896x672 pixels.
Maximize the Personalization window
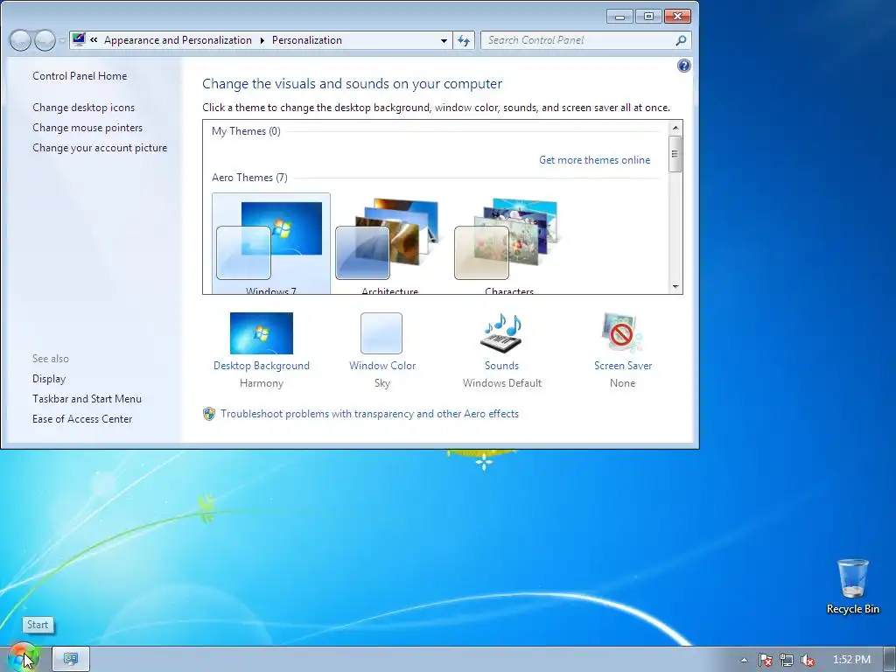[648, 17]
